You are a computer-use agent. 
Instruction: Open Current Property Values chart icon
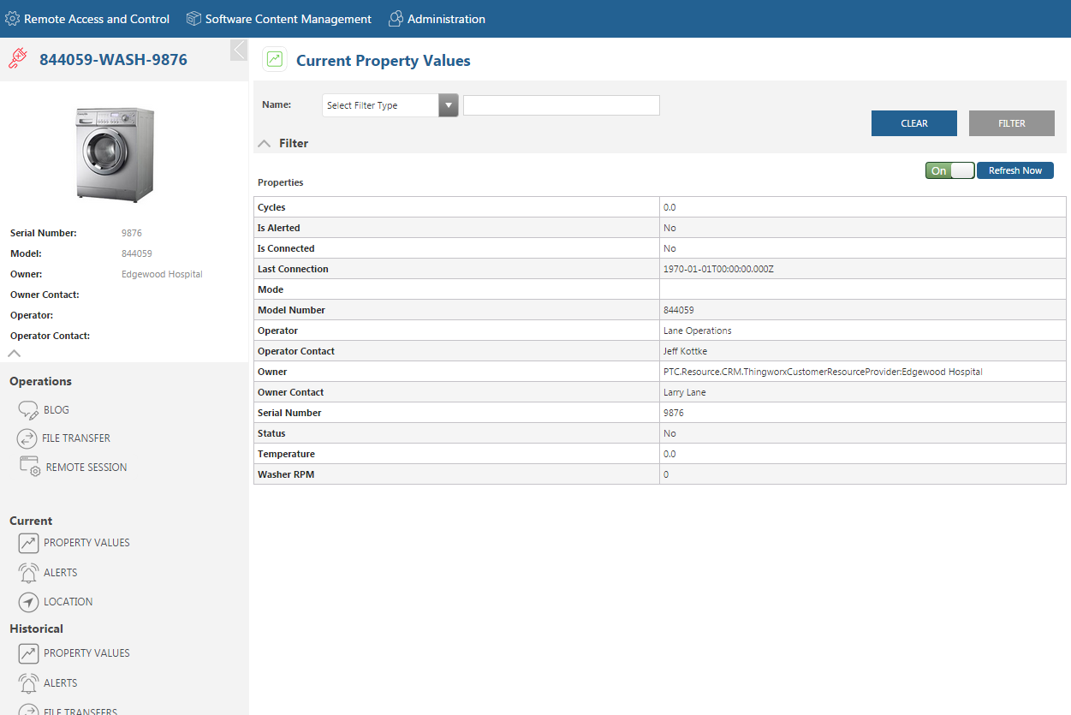click(x=28, y=543)
